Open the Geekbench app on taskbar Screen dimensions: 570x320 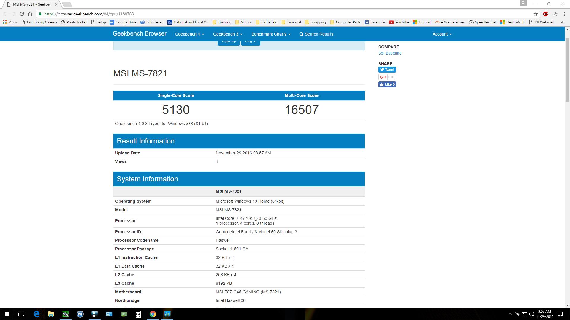[167, 314]
